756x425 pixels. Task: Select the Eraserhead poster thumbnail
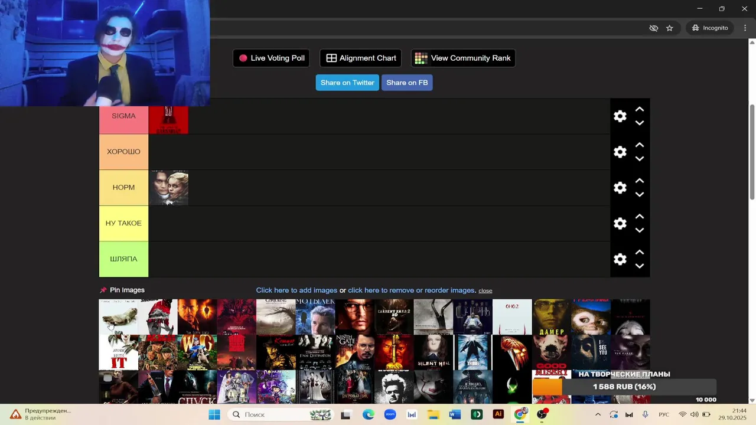tap(394, 387)
